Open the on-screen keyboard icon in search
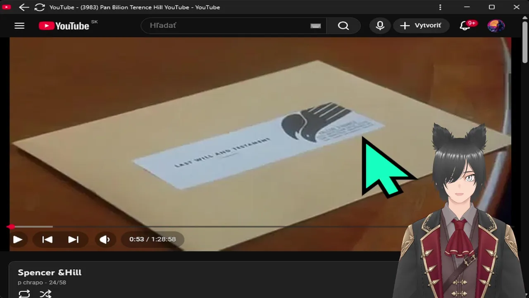The width and height of the screenshot is (529, 298). coord(316,26)
